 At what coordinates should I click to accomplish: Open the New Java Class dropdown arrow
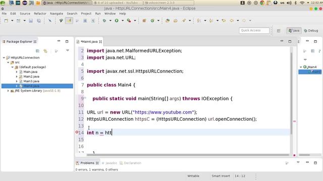158,21
